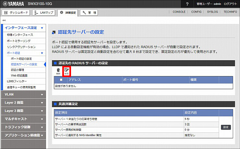Open ポート認証の設定 in the sidebar
240x149 pixels.
pos(21,59)
